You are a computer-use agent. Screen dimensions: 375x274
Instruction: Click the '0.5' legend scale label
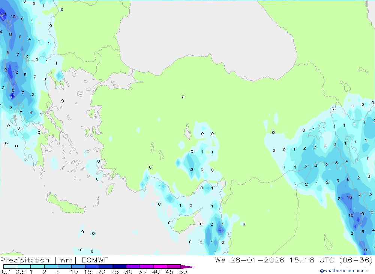[21, 272]
